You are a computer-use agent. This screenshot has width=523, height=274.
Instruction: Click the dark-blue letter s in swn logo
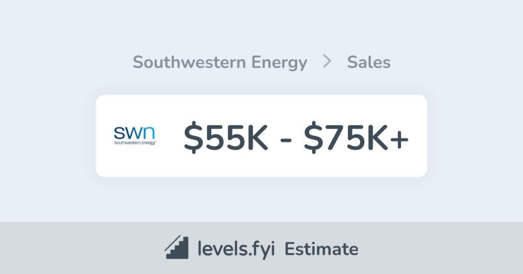click(119, 133)
